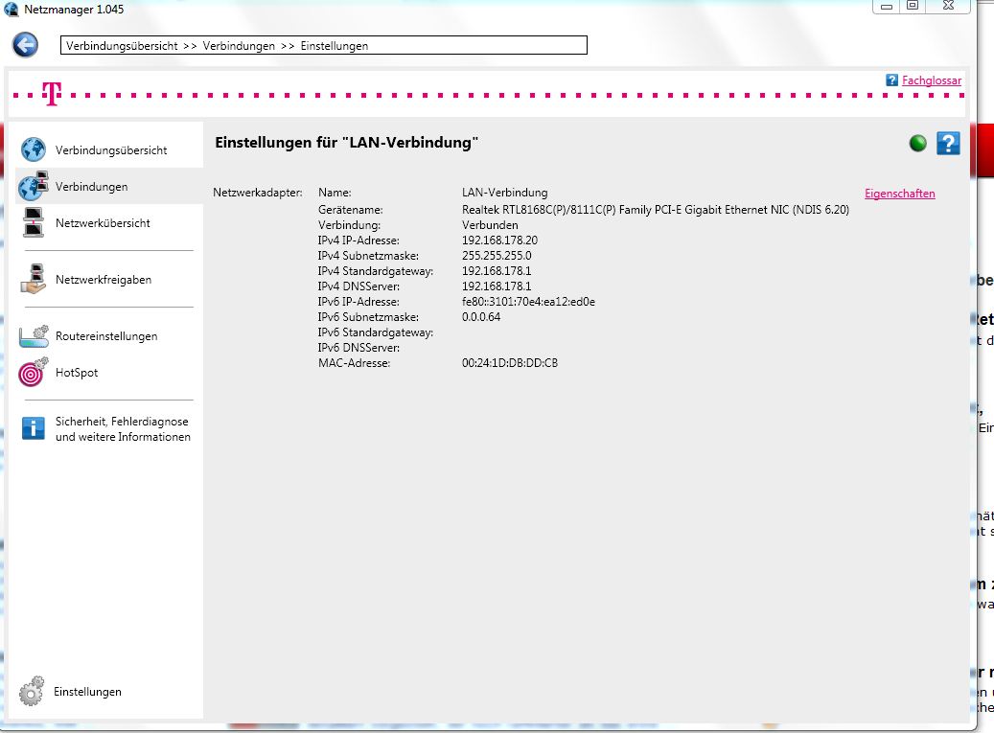Open the Eigenschaften link for the adapter

click(899, 194)
